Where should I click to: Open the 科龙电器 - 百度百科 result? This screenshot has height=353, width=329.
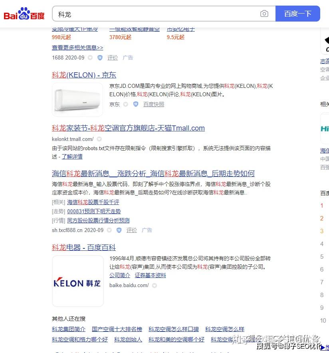coord(84,248)
